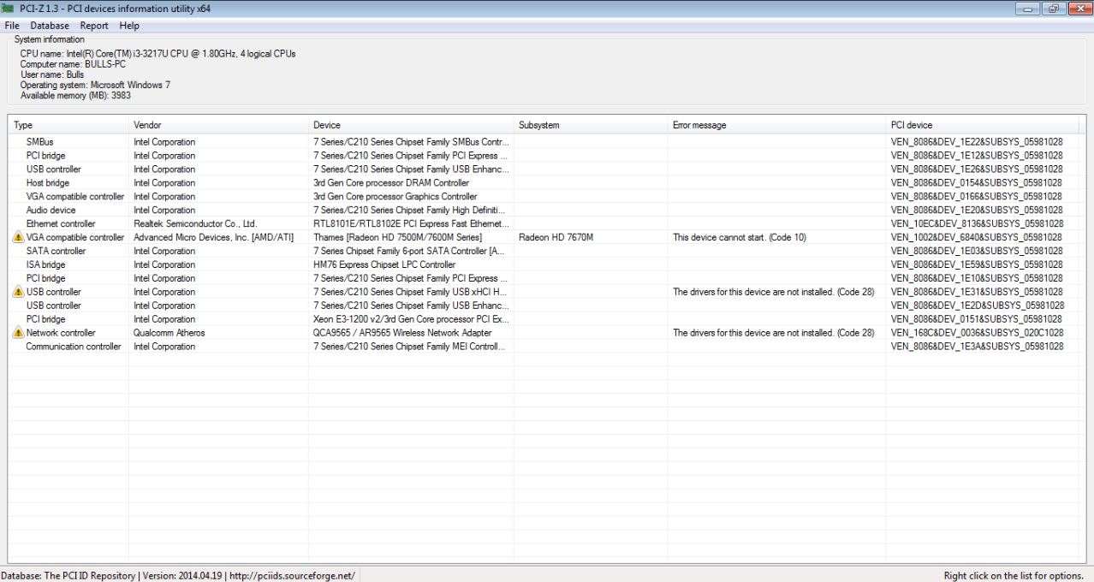The image size is (1094, 582).
Task: Click database version info in status bar
Action: (178, 576)
